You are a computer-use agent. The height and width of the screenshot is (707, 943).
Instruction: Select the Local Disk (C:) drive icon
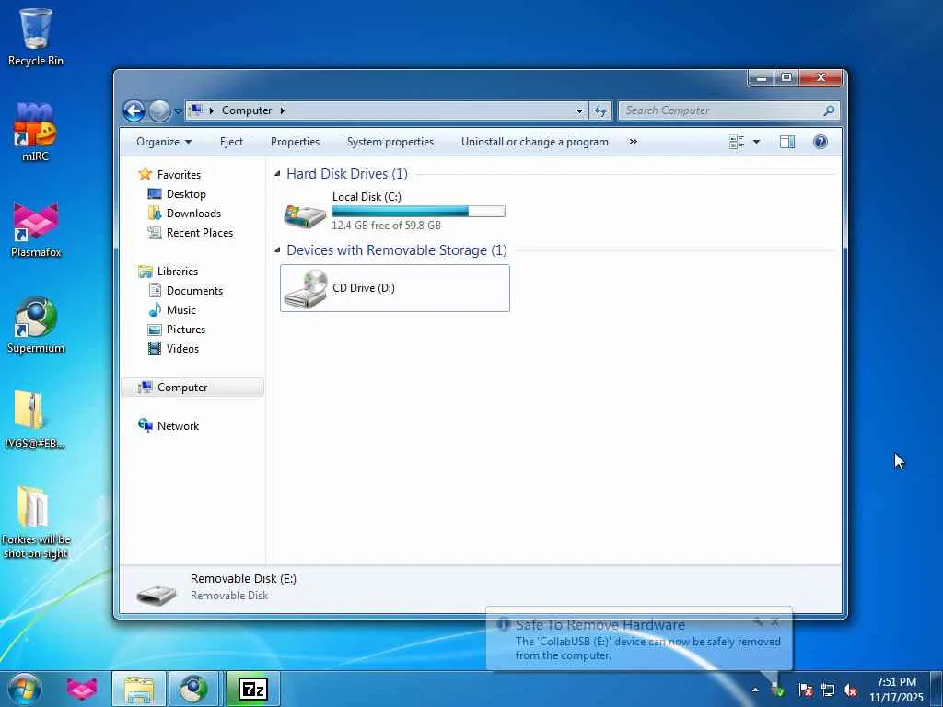[x=306, y=214]
